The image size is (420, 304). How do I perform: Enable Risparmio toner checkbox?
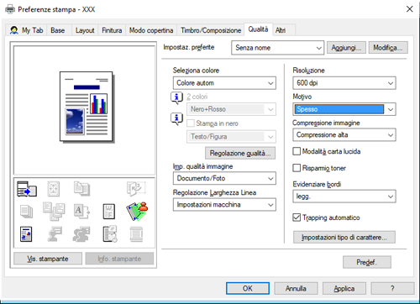pos(297,168)
